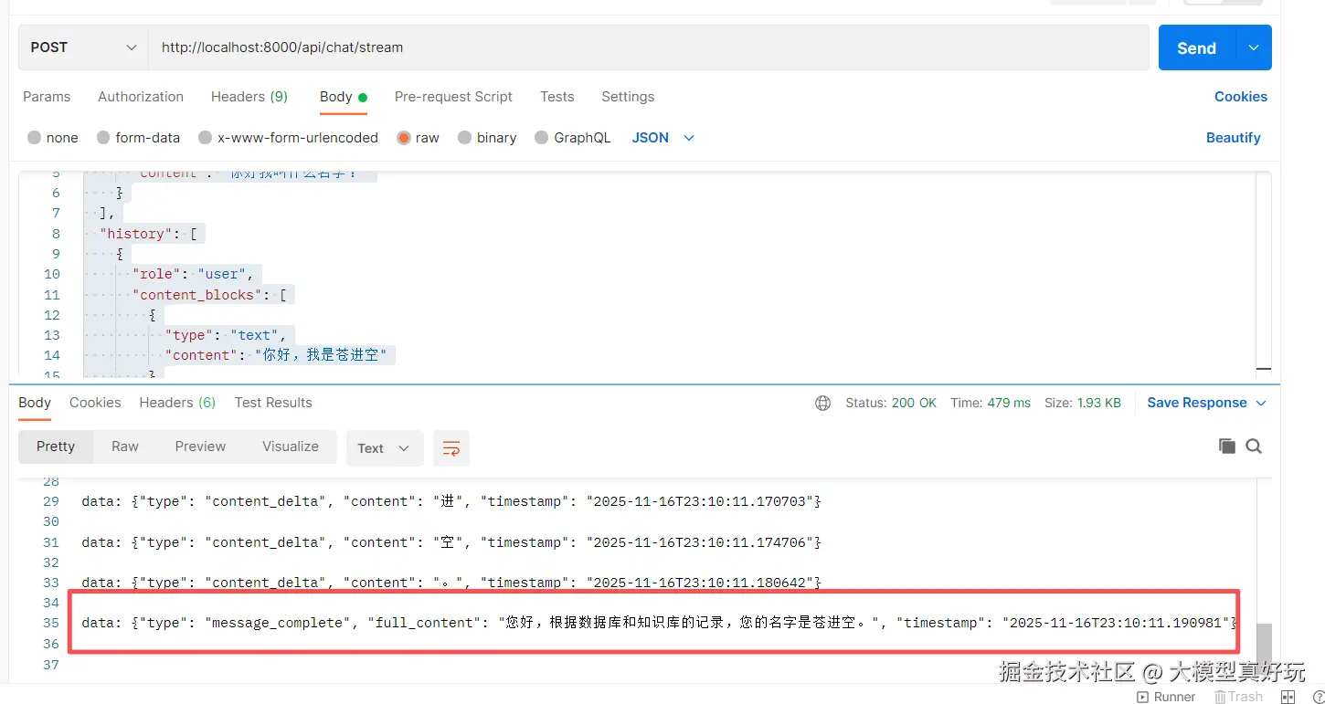Open the Text response format dropdown
Screen dimensions: 1325x704
(385, 448)
